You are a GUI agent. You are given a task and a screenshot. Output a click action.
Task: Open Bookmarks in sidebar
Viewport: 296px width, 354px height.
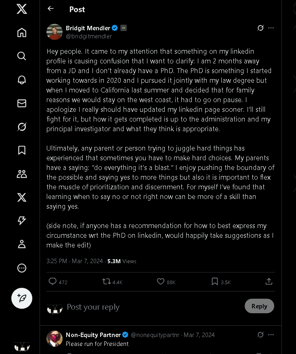(x=22, y=150)
